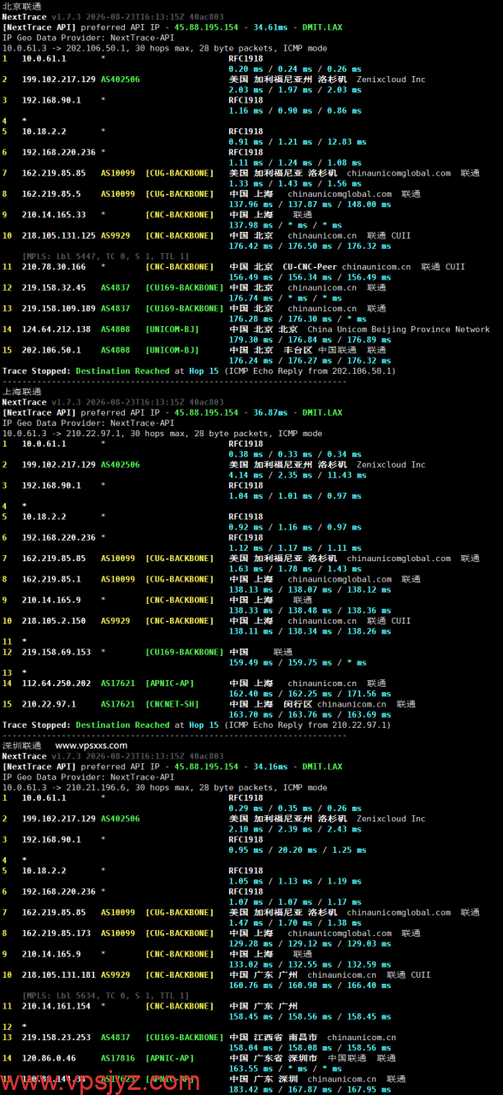Click the MPLS Lbl 5447 line
The width and height of the screenshot is (503, 1095).
(105, 257)
